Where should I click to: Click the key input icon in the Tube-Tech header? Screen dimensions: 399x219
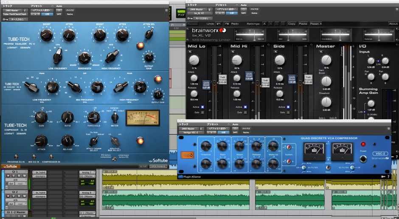point(5,19)
